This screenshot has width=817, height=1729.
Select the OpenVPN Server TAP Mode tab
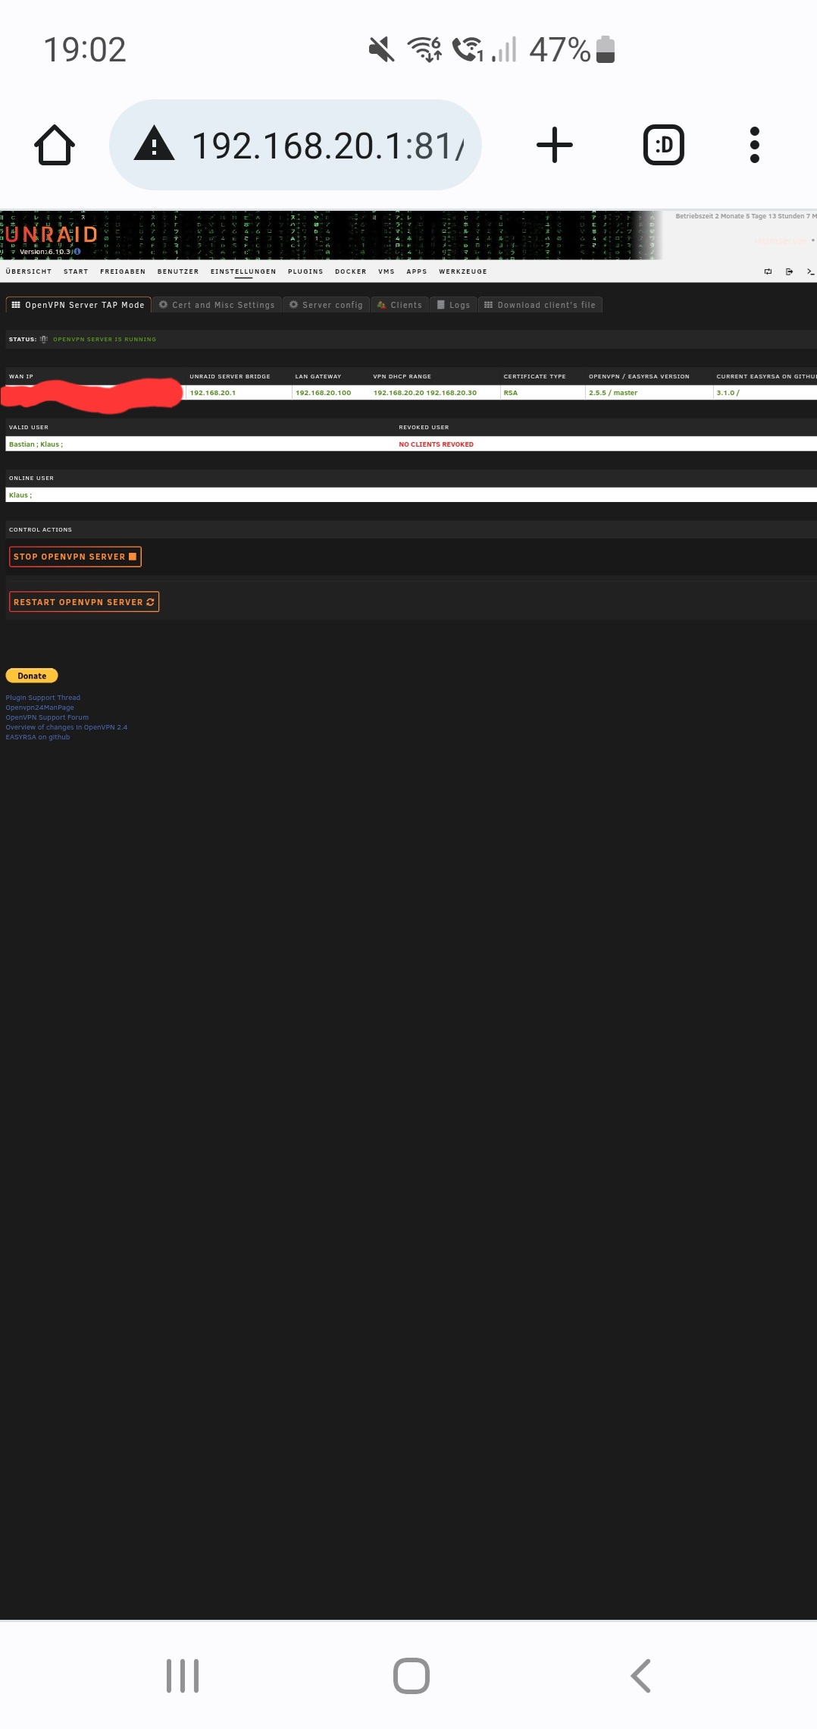pos(79,305)
